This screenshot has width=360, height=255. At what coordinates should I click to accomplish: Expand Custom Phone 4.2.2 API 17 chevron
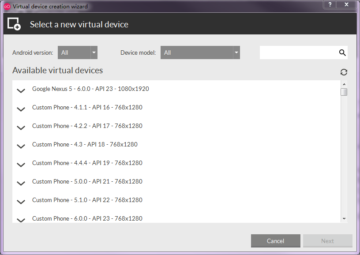pyautogui.click(x=21, y=128)
